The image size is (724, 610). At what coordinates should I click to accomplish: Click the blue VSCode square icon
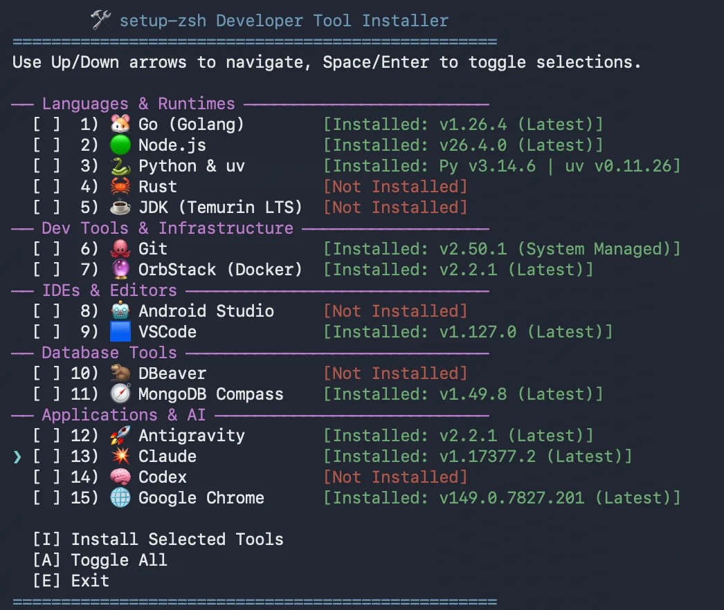click(x=120, y=332)
